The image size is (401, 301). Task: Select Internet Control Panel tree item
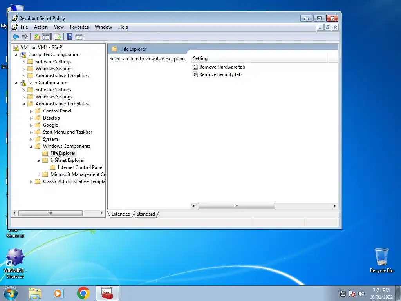tap(81, 167)
